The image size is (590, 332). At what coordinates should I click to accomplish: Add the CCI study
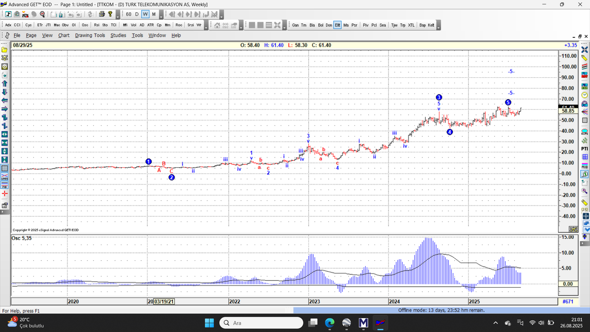[17, 24]
